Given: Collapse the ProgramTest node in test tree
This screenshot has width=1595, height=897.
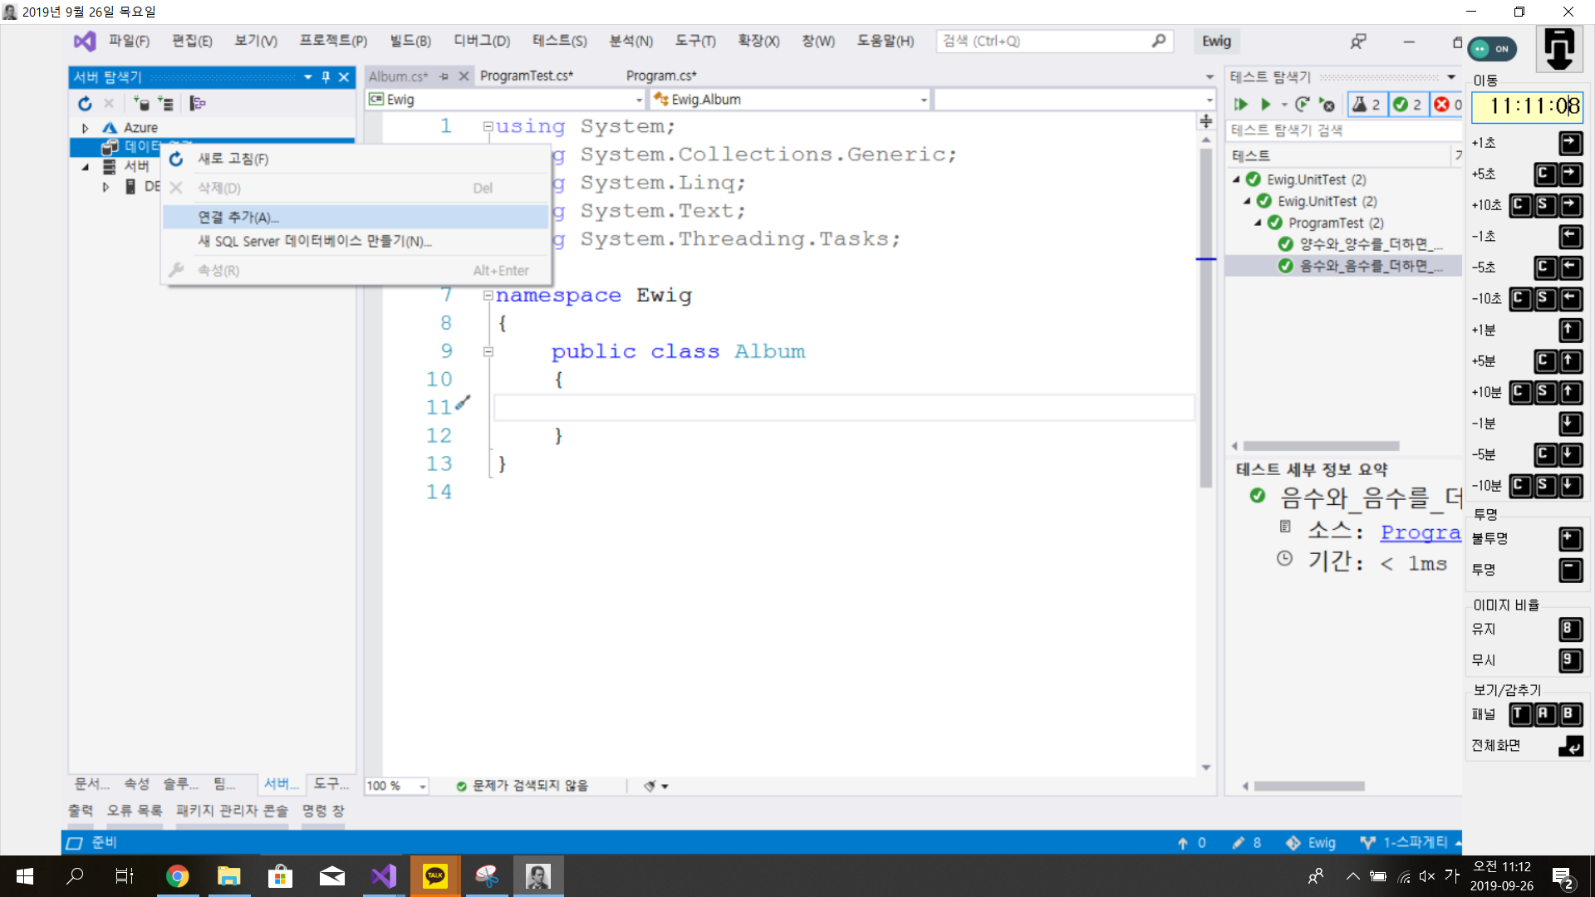Looking at the screenshot, I should tap(1258, 223).
